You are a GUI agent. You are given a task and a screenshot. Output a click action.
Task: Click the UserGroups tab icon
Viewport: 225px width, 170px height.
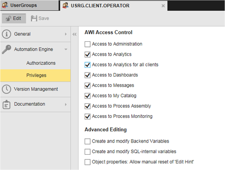click(5, 5)
